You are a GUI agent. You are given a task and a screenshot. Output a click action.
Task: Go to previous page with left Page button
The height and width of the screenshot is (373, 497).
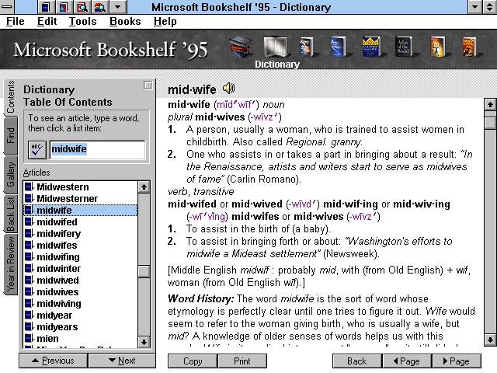tap(407, 361)
